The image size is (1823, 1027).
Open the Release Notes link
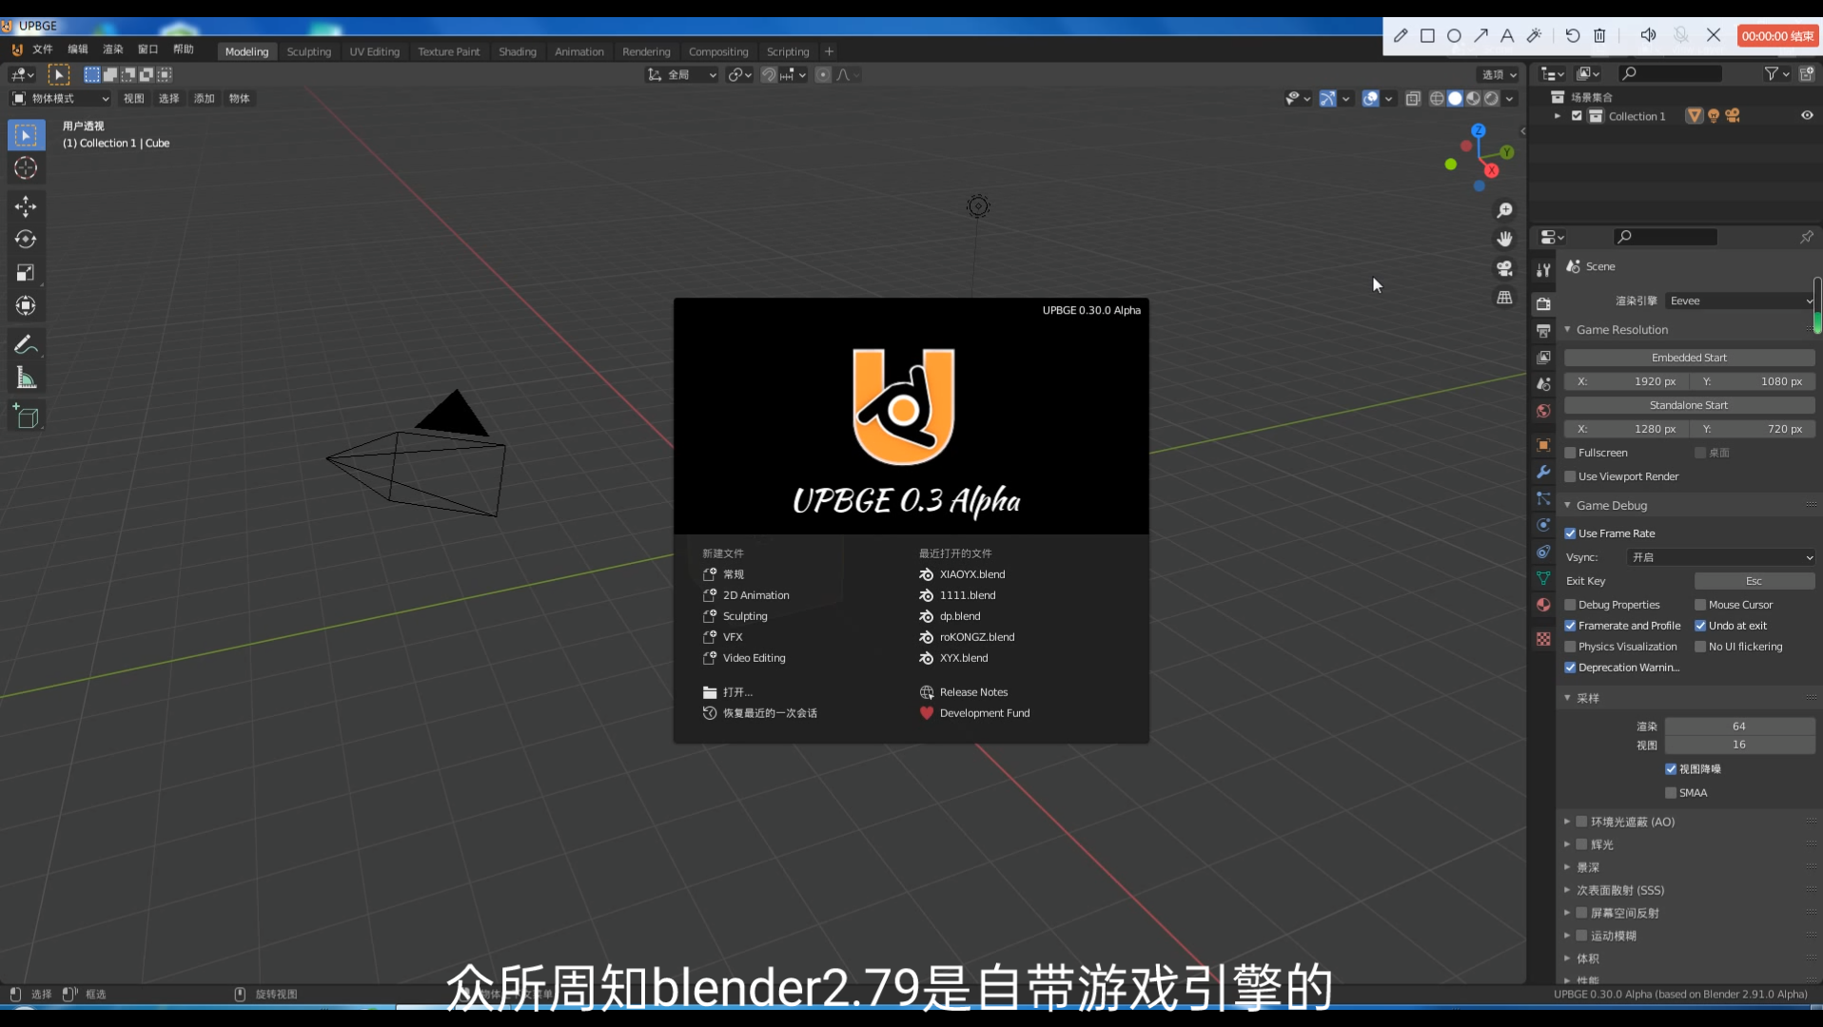(972, 691)
